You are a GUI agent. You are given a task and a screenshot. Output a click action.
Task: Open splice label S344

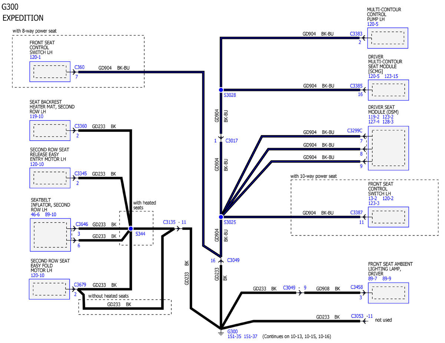[x=140, y=234]
